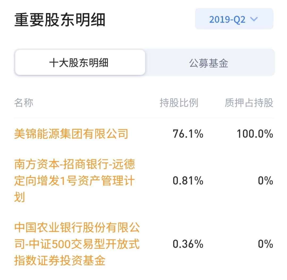Select the 76.1% holding ratio value
The width and height of the screenshot is (287, 280).
[x=188, y=134]
